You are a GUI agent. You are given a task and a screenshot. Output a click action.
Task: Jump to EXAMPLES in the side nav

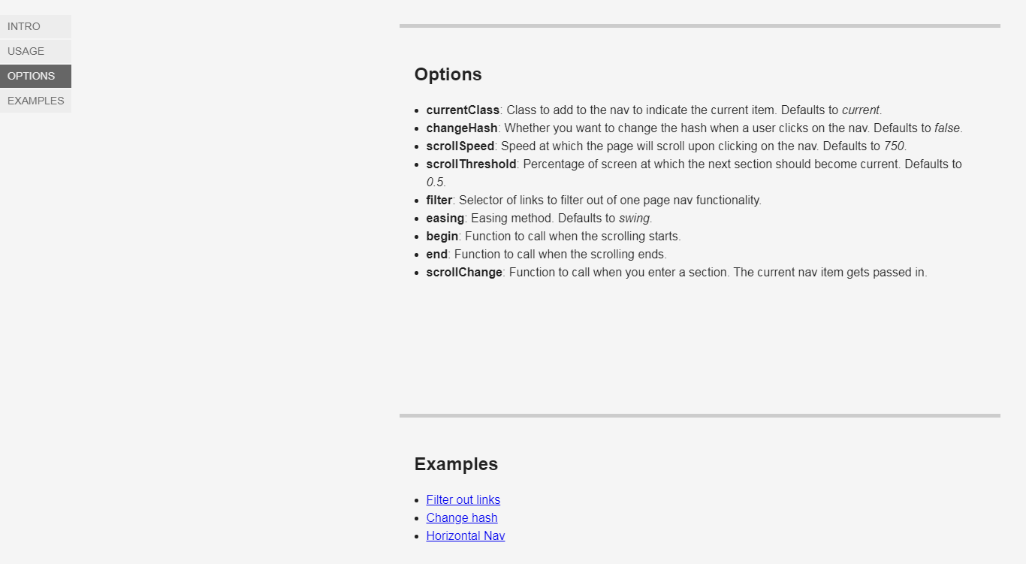pos(35,101)
